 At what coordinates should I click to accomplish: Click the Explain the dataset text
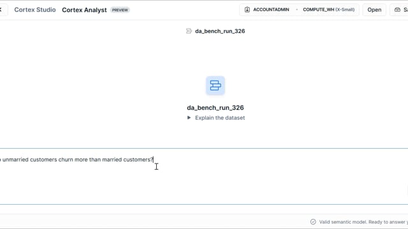pyautogui.click(x=220, y=118)
